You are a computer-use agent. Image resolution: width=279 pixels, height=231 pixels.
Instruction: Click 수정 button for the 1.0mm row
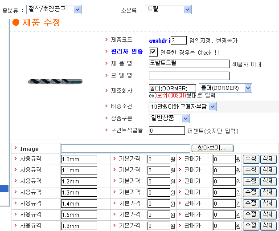pos(250,159)
